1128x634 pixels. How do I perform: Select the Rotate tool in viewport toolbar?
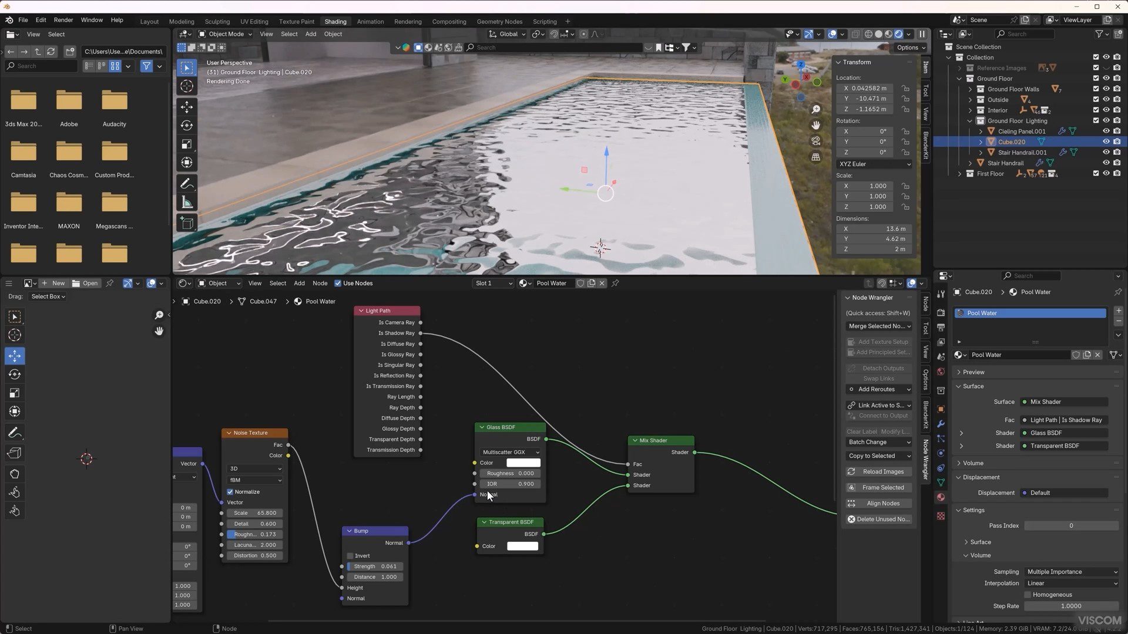[187, 126]
